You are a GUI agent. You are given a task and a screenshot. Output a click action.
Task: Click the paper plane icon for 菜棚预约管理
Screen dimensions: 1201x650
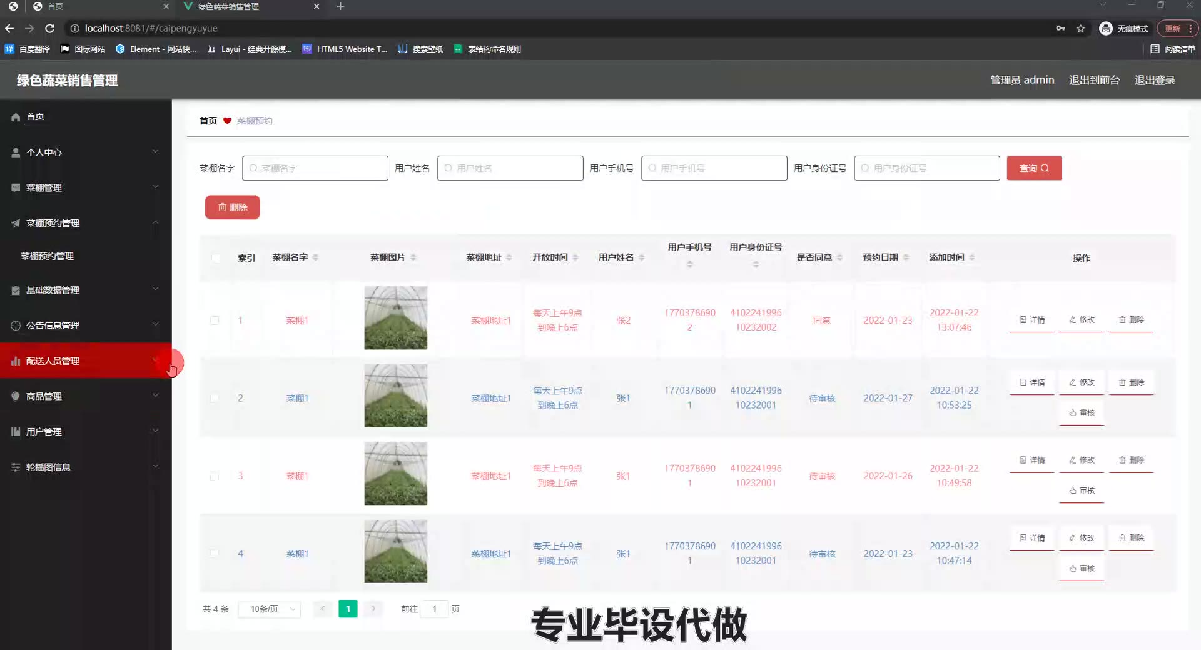tap(16, 223)
